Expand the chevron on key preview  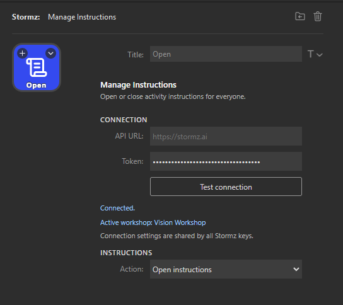pos(50,54)
